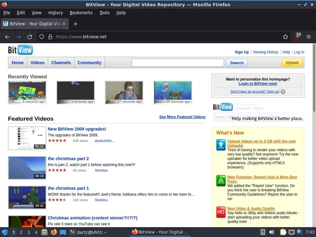The height and width of the screenshot is (237, 316).
Task: Click the red HQ icon
Action: pyautogui.click(x=221, y=212)
